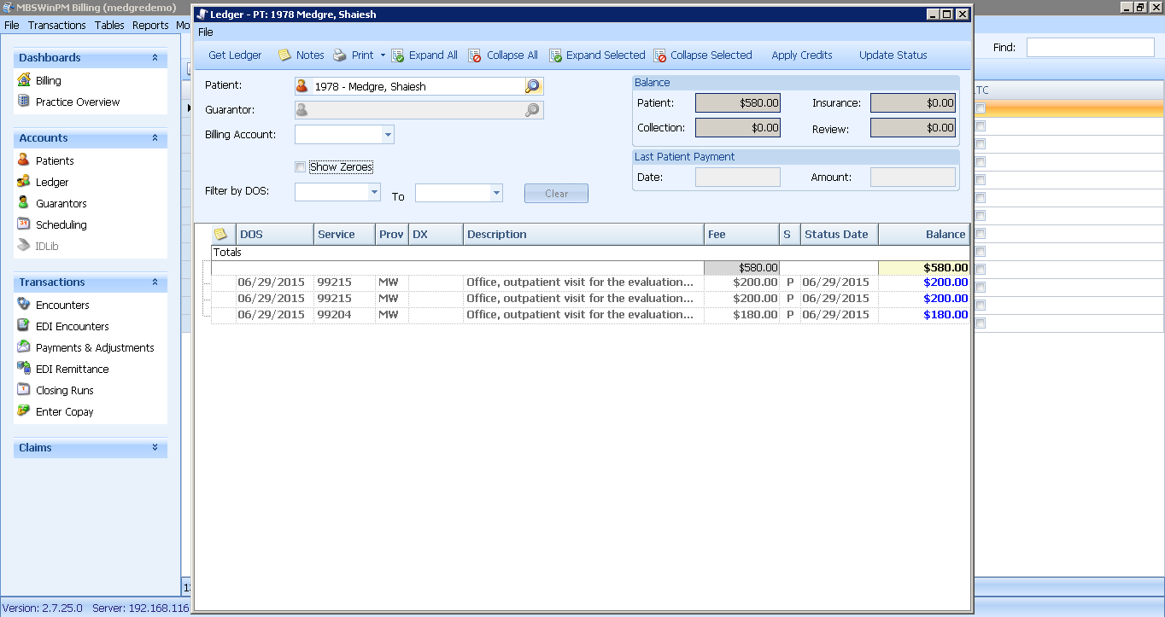Collapse the Transactions panel
This screenshot has width=1165, height=617.
click(x=155, y=282)
